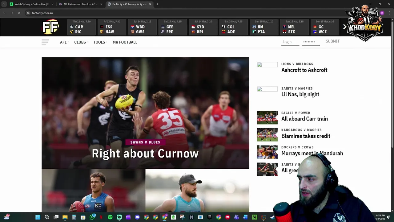Open the MR FOOTBALL menu item
Screen dimensions: 394x222
(x=125, y=42)
